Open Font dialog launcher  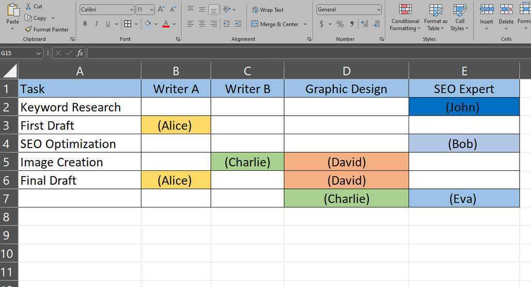click(178, 39)
